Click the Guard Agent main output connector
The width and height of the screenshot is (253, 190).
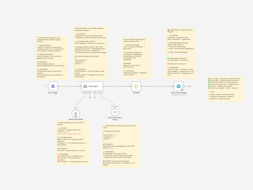coord(103,86)
